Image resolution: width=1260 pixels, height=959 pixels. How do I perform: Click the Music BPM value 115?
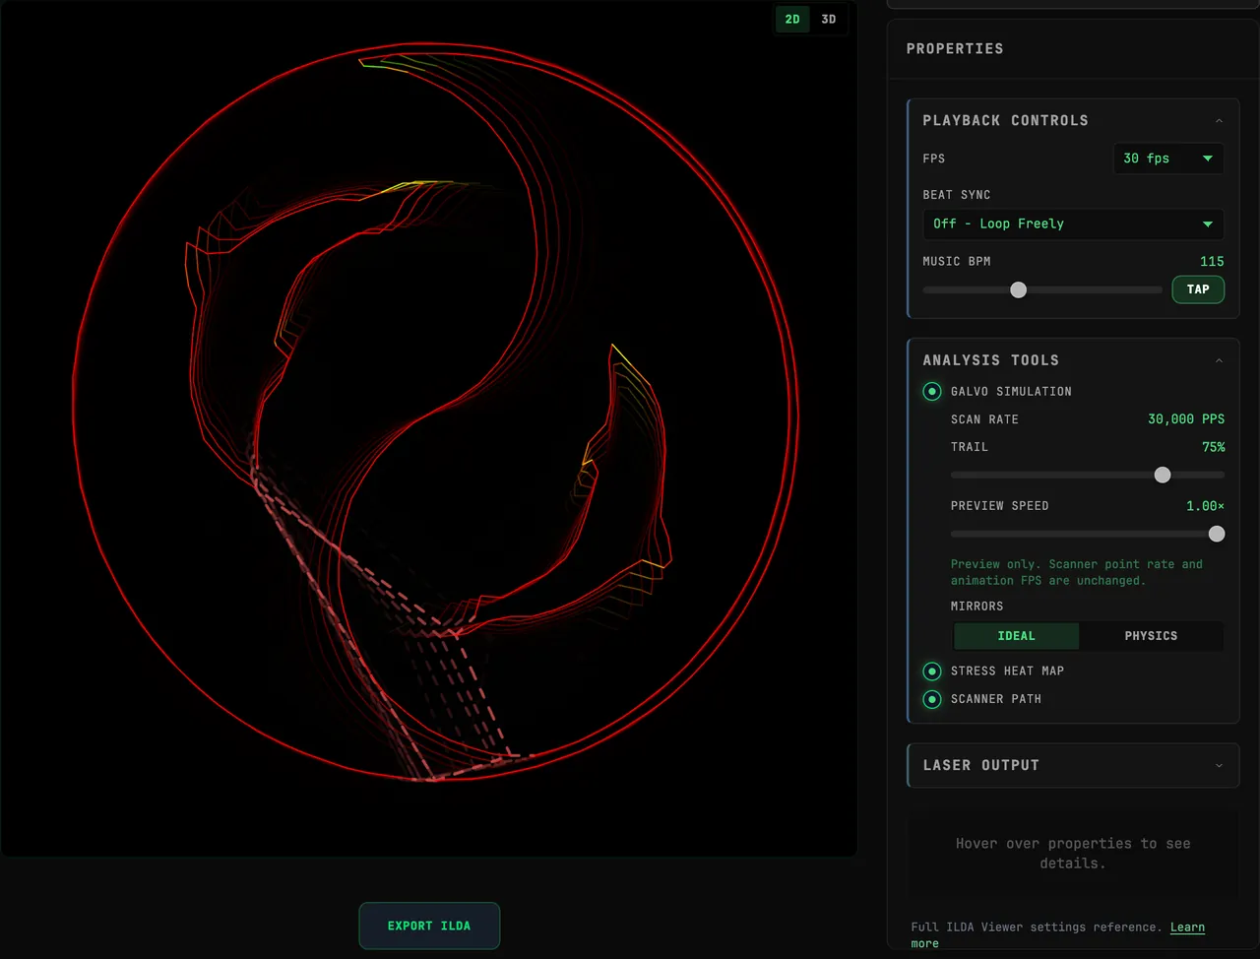tap(1212, 262)
